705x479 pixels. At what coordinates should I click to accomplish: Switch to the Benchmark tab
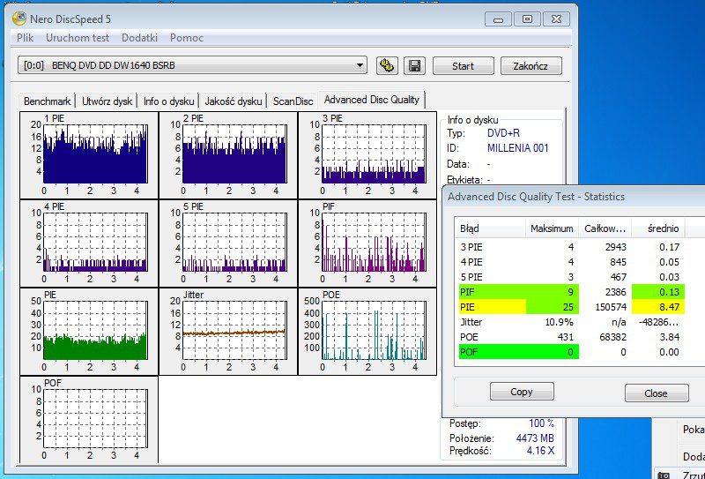(48, 101)
